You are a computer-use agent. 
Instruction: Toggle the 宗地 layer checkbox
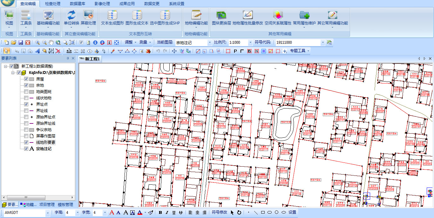pos(26,85)
